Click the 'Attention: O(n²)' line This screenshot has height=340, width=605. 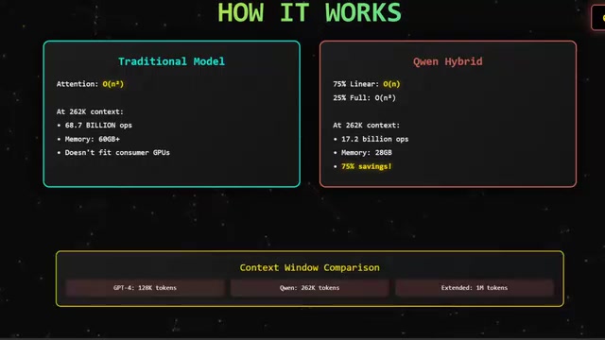tap(90, 84)
